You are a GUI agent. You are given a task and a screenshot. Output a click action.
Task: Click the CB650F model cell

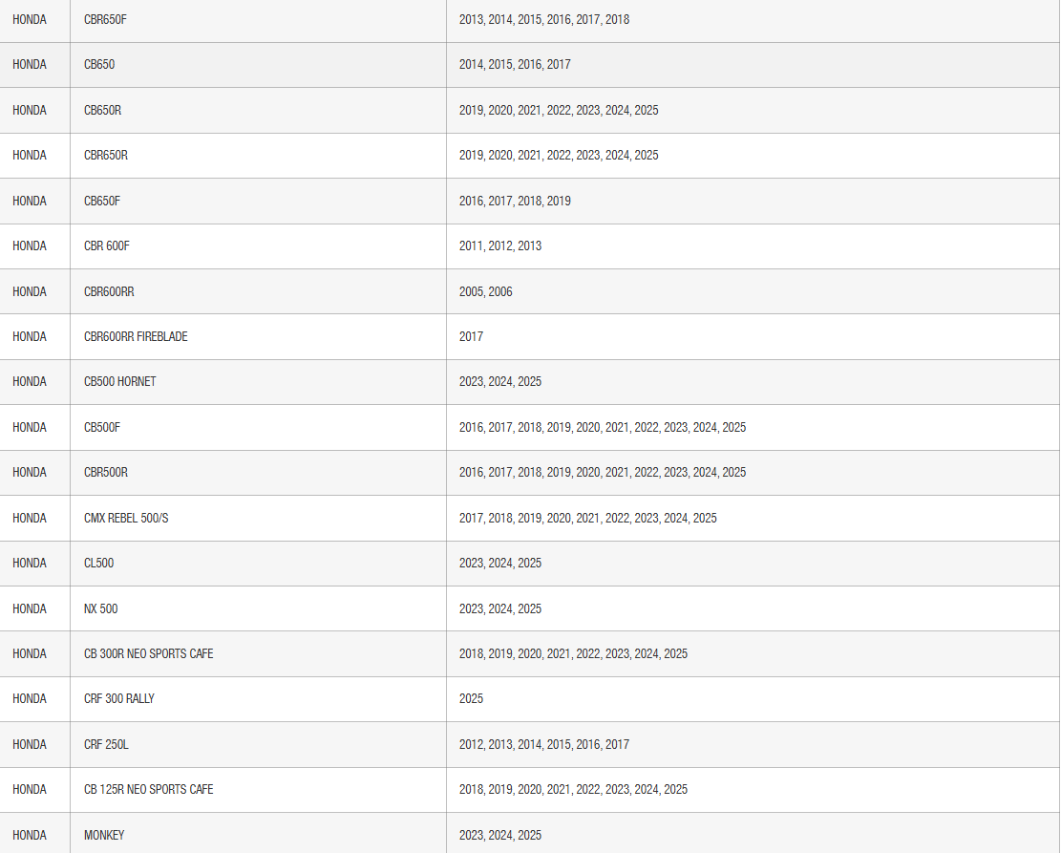(x=102, y=201)
